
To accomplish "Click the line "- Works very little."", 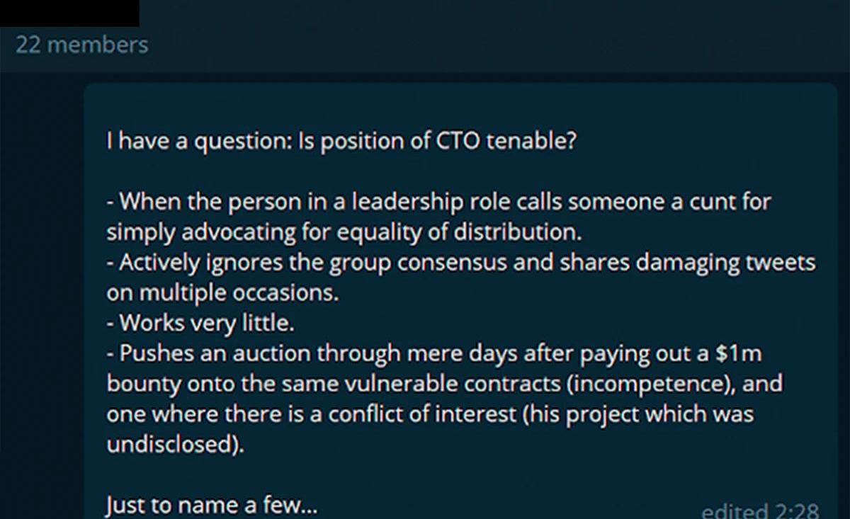I will 200,323.
